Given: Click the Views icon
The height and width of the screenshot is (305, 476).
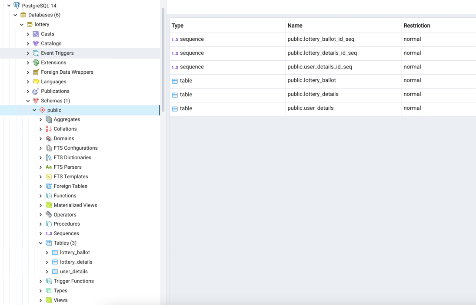Looking at the screenshot, I should (49, 300).
